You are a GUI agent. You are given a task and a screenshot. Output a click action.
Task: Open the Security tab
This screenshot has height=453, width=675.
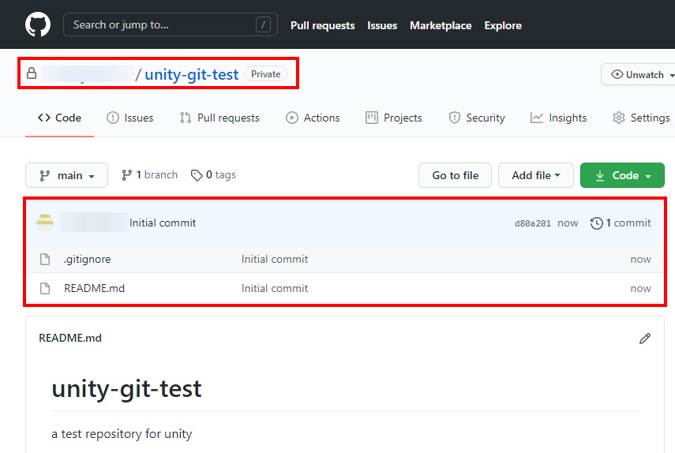(477, 118)
